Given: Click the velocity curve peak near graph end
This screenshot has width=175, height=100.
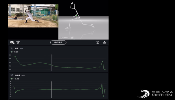Looking at the screenshot, I should (x=103, y=61).
